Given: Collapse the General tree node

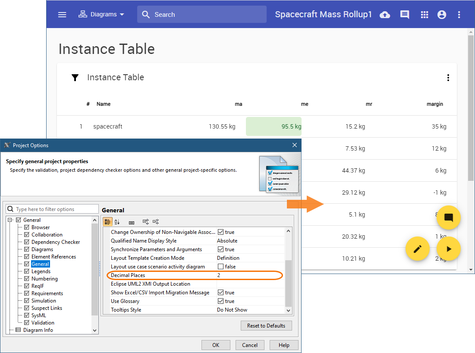Looking at the screenshot, I should tap(10, 220).
